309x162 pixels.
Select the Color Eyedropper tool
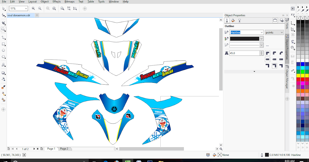coord(3,87)
